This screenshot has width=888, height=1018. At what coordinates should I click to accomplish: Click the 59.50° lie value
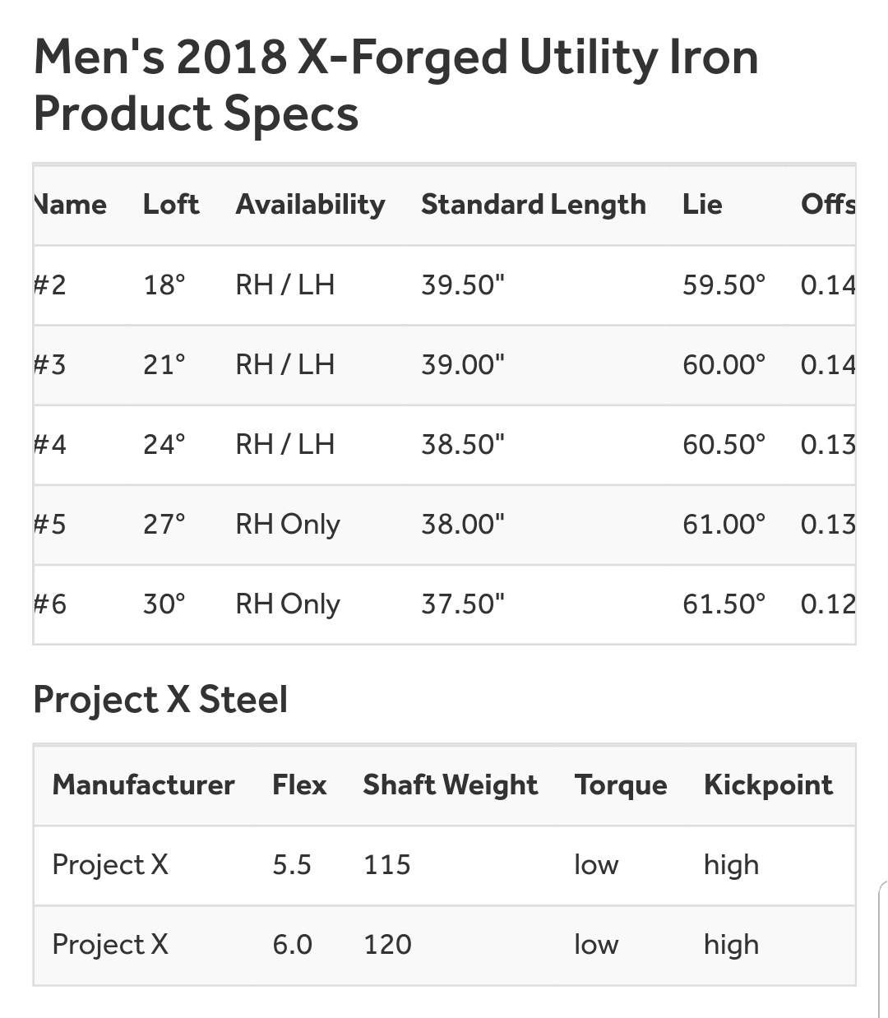724,285
